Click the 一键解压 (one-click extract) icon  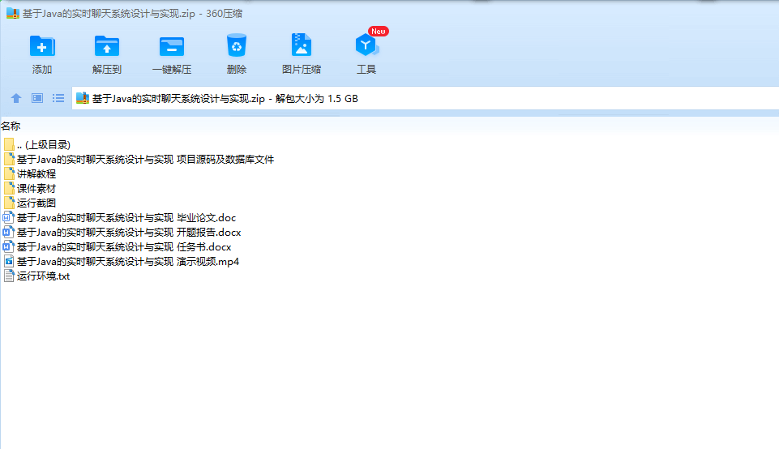172,46
